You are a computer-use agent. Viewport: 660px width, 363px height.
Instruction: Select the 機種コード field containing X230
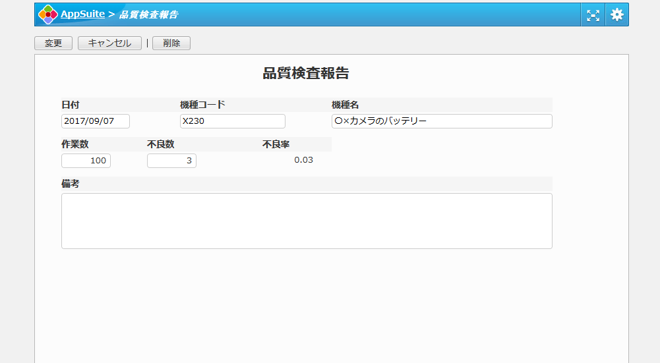tap(232, 121)
